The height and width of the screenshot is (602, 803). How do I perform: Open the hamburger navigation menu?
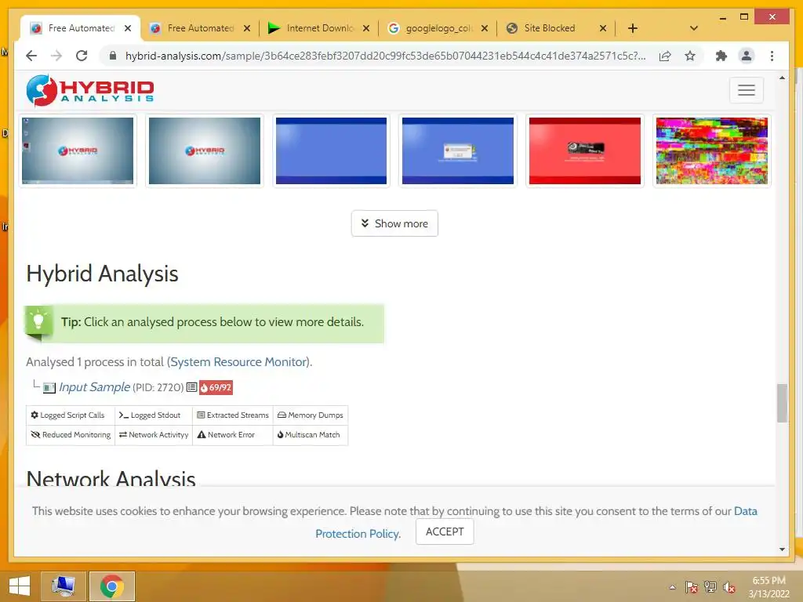(747, 90)
